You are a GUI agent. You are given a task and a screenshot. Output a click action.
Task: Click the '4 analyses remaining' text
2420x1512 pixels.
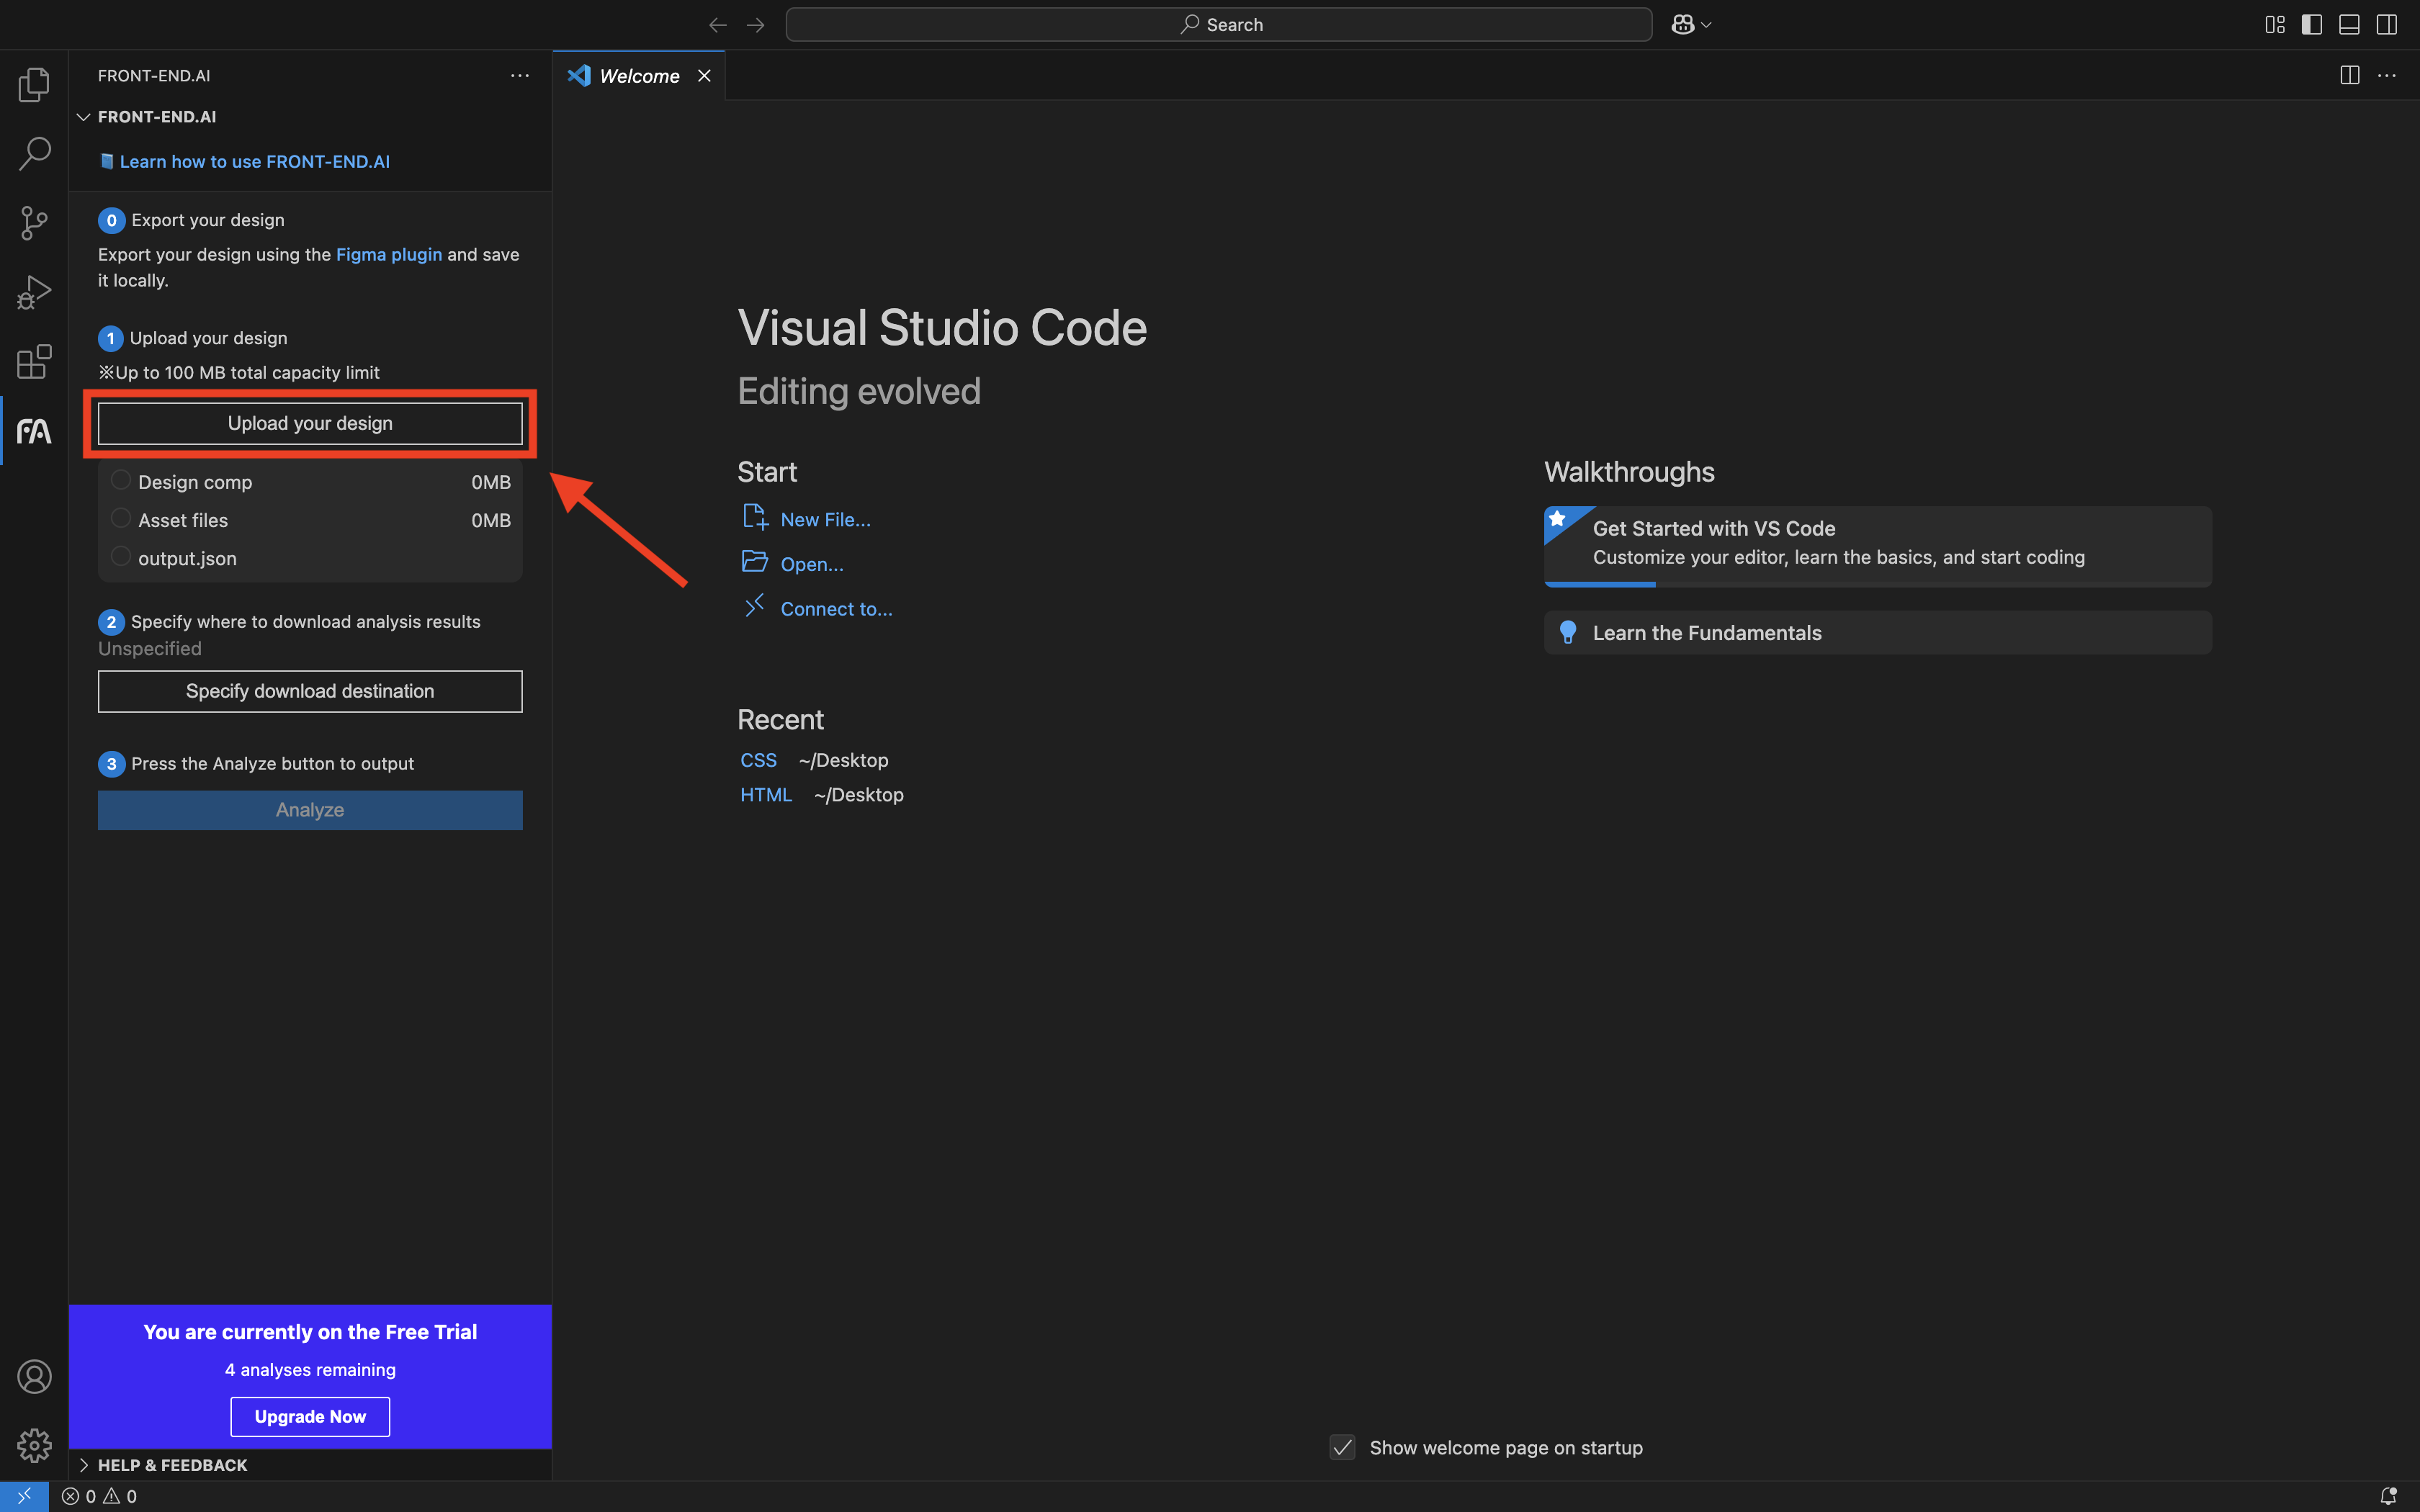tap(310, 1370)
